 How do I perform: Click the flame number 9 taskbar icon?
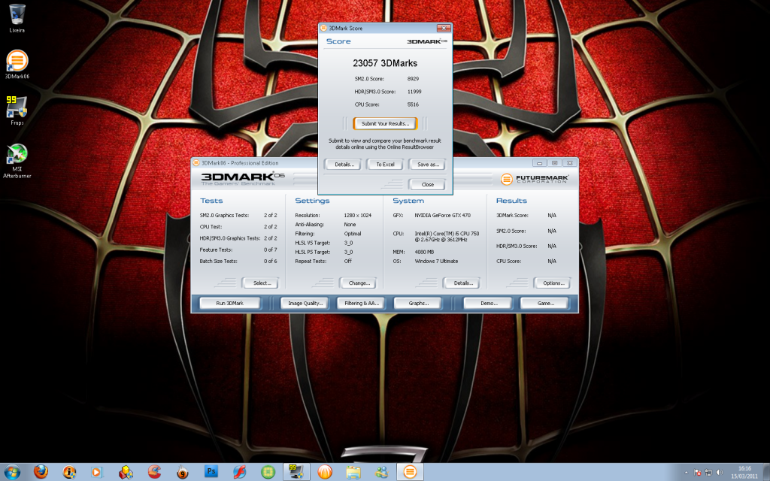pyautogui.click(x=183, y=472)
